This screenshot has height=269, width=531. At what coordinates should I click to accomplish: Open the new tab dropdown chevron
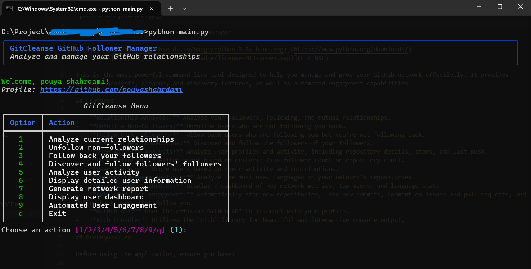pos(184,8)
